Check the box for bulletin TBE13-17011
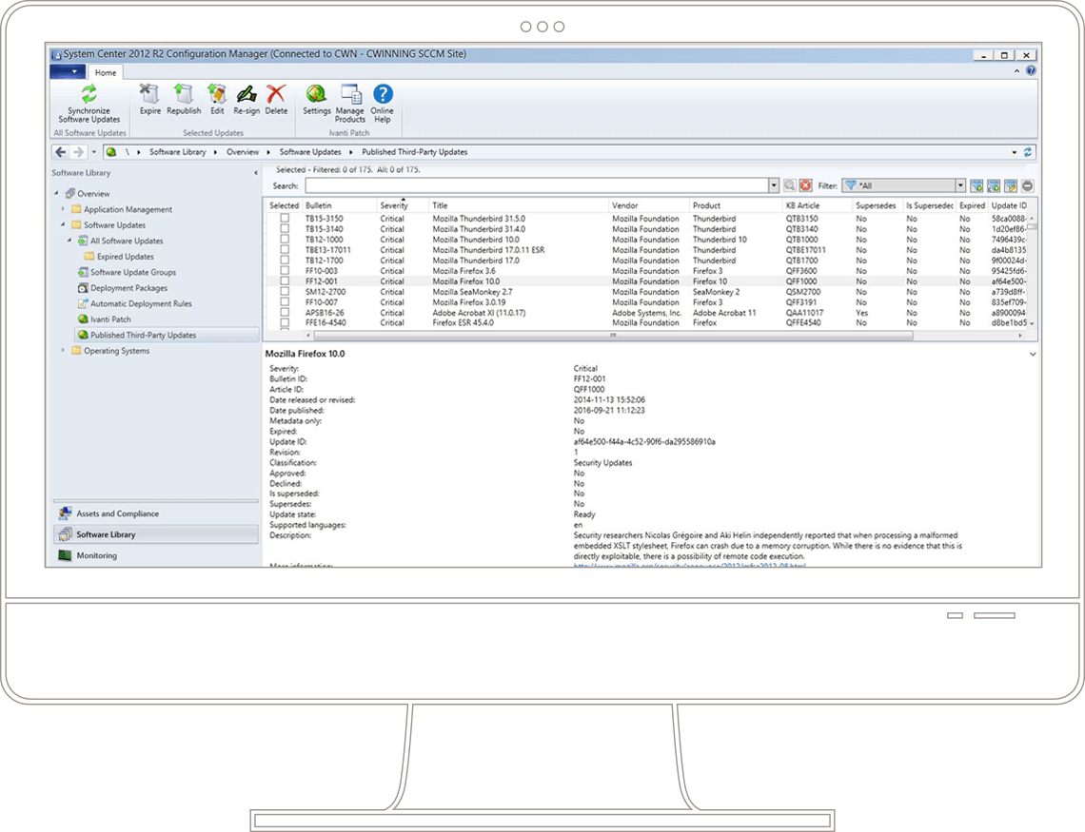 point(285,249)
